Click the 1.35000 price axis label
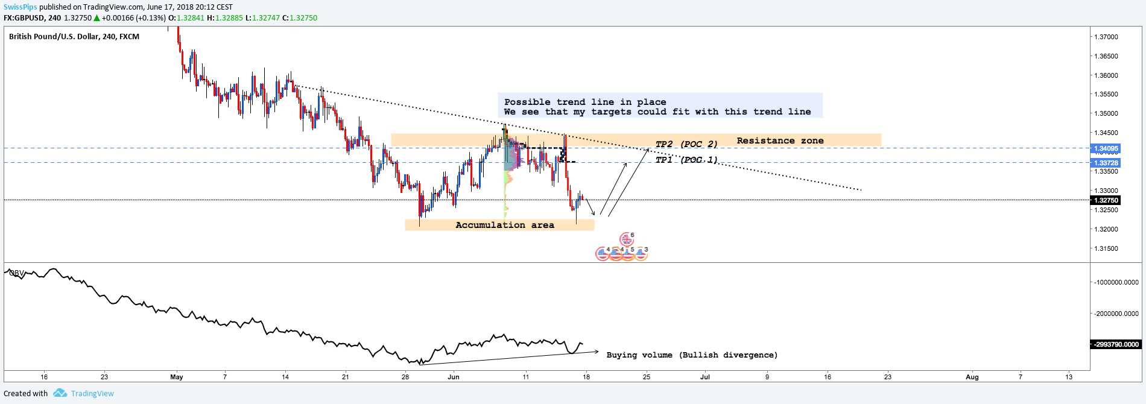The height and width of the screenshot is (404, 1146). pos(1106,113)
